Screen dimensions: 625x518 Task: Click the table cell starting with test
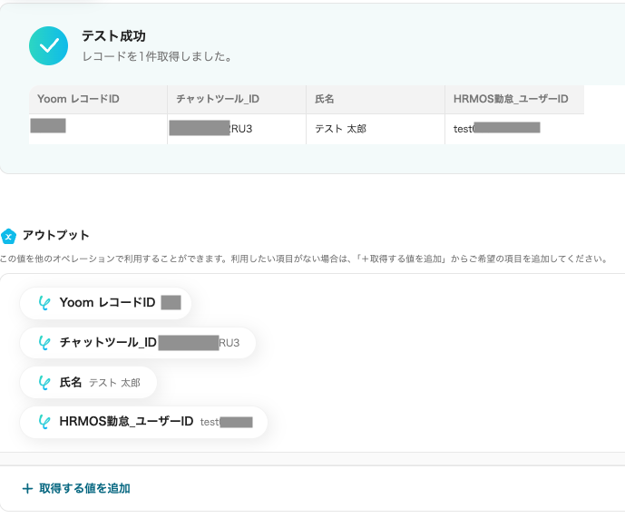[x=514, y=129]
